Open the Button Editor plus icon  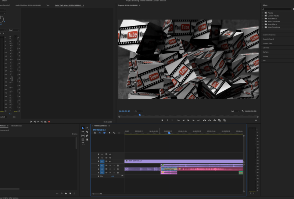(x=256, y=121)
